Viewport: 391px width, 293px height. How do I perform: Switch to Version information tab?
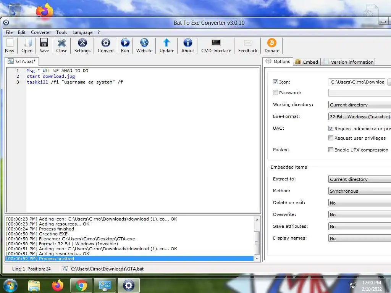coord(348,62)
